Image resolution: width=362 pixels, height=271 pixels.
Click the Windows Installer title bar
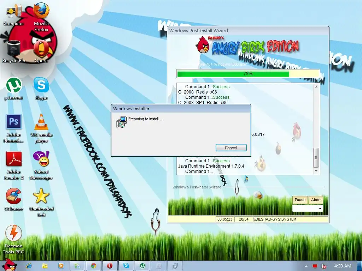pyautogui.click(x=181, y=109)
